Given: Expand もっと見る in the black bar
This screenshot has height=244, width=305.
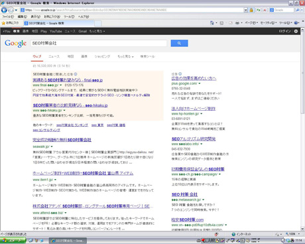Looking at the screenshot, I should [97, 31].
